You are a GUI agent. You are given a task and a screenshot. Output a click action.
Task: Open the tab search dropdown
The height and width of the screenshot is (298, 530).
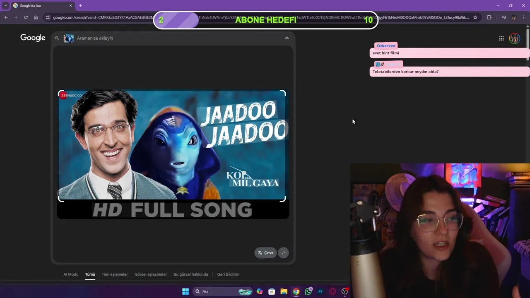pyautogui.click(x=5, y=5)
